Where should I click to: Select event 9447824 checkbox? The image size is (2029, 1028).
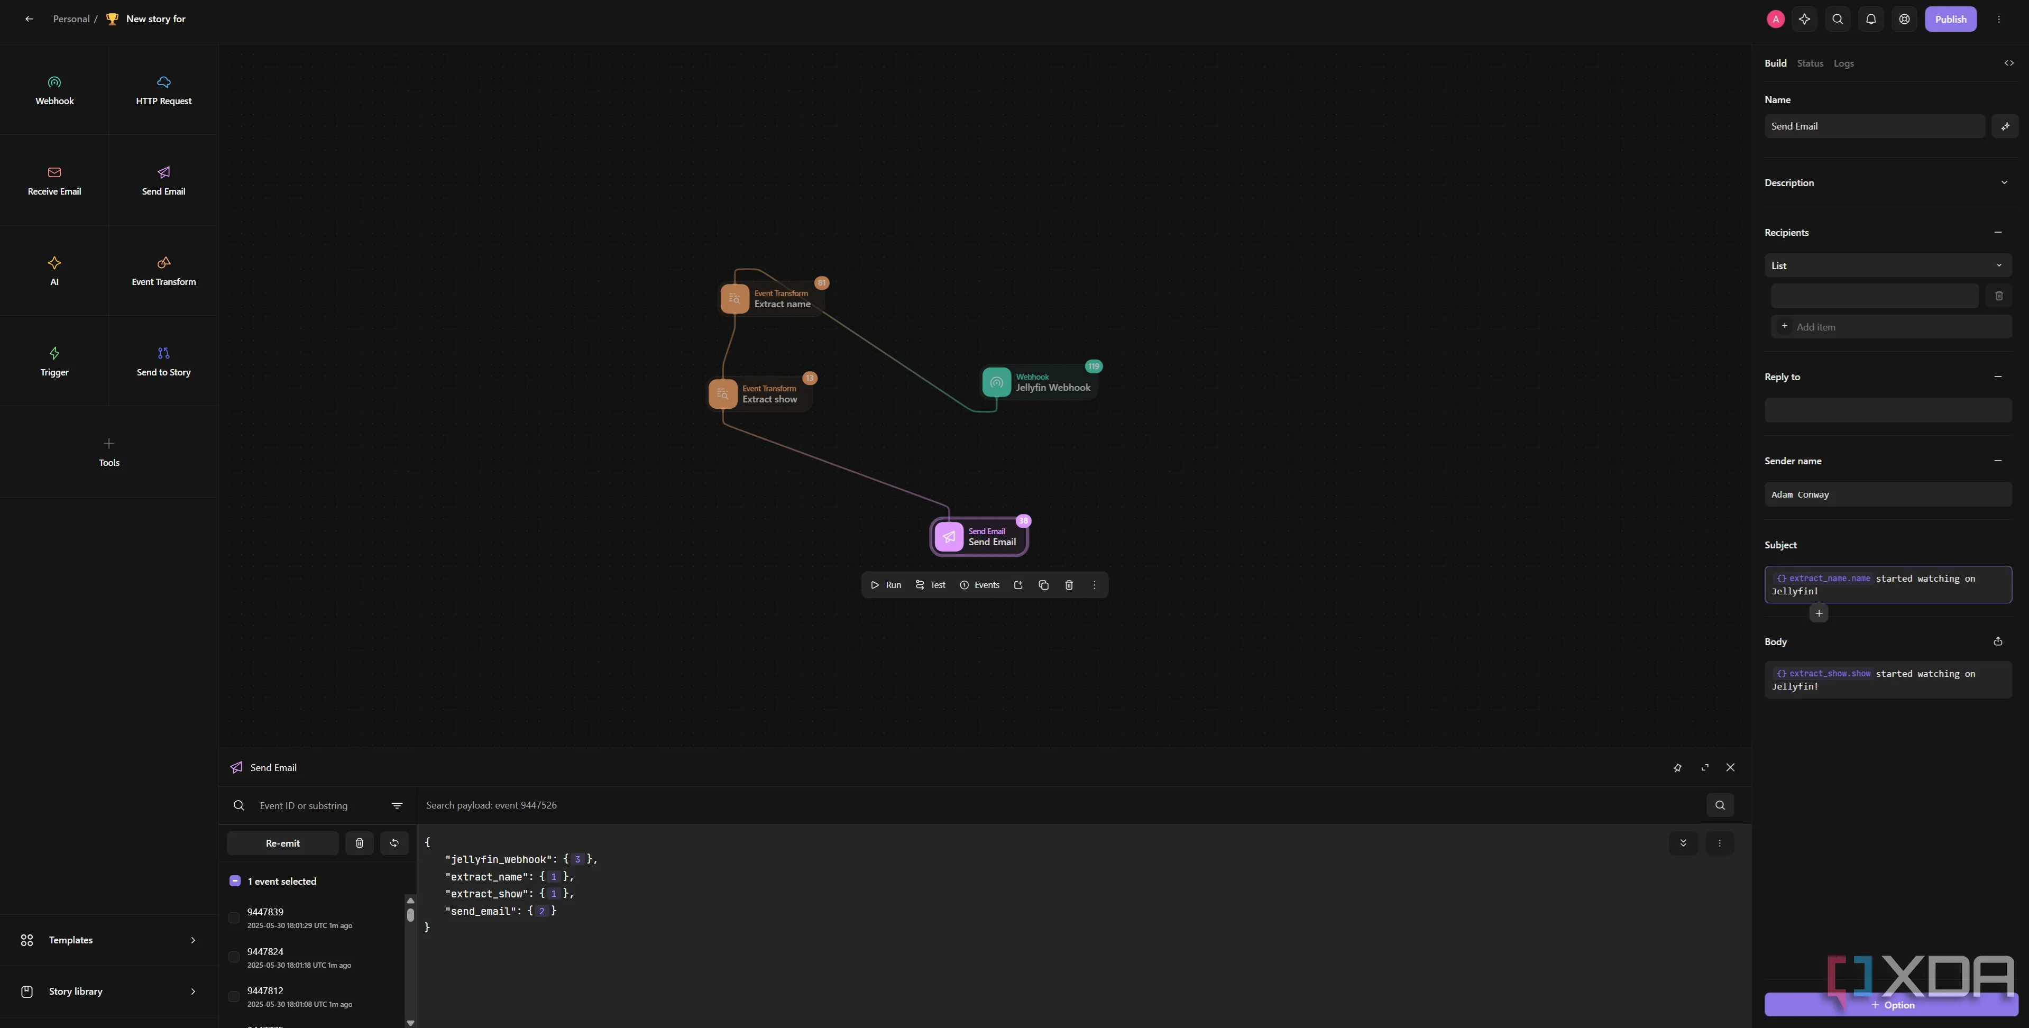click(234, 957)
